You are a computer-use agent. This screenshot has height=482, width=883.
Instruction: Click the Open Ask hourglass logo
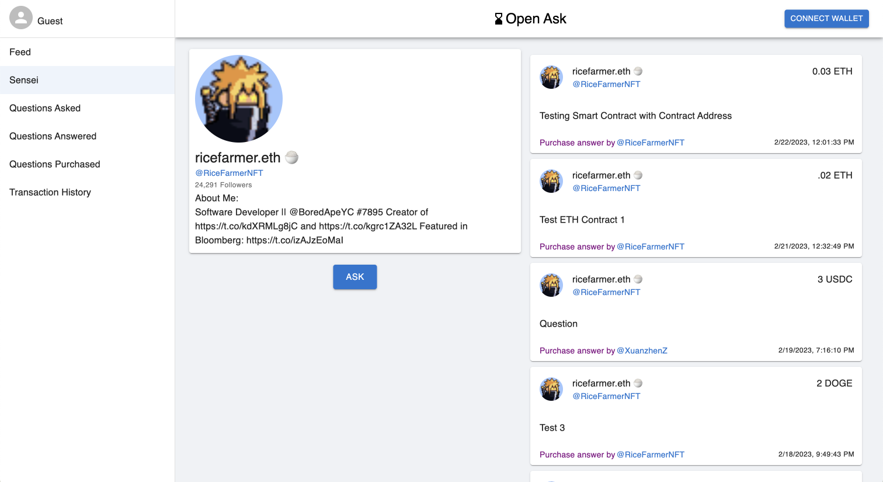pos(498,18)
